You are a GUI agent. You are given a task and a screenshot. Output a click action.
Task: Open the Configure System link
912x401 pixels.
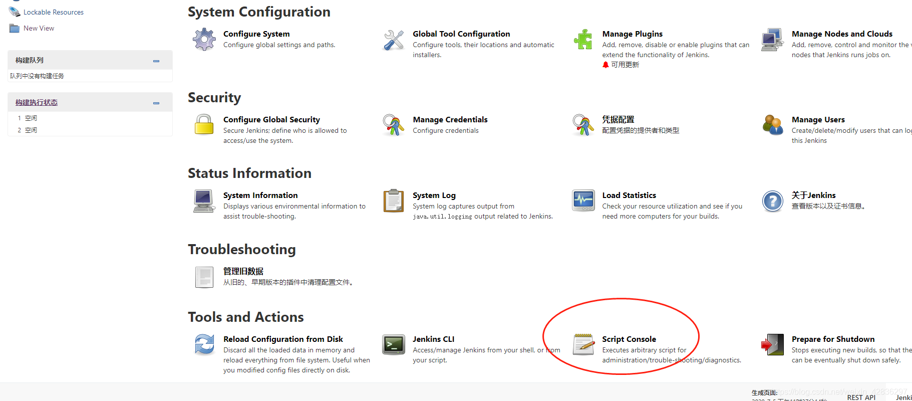(256, 34)
